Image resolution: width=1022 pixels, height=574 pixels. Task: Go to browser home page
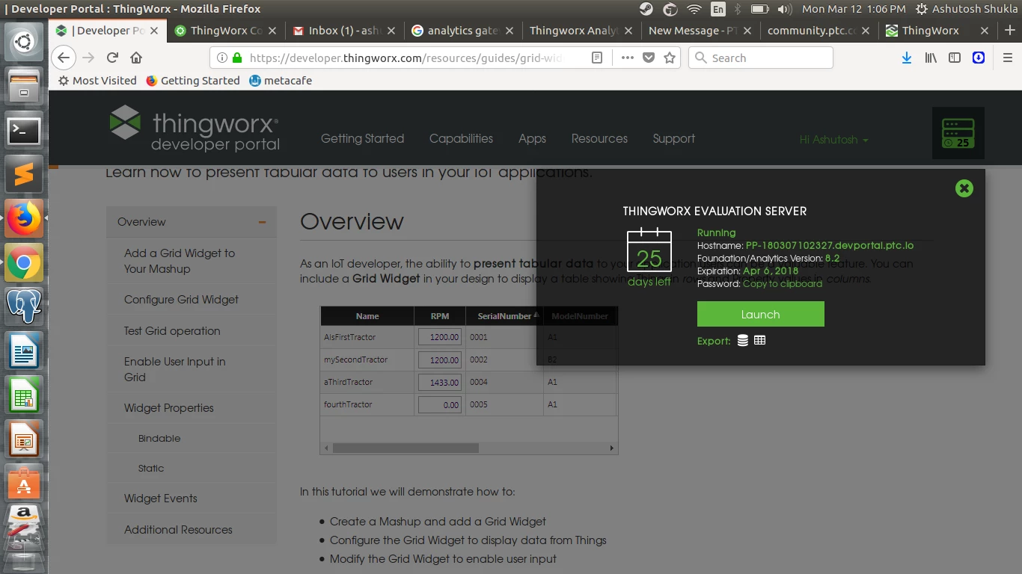(136, 58)
